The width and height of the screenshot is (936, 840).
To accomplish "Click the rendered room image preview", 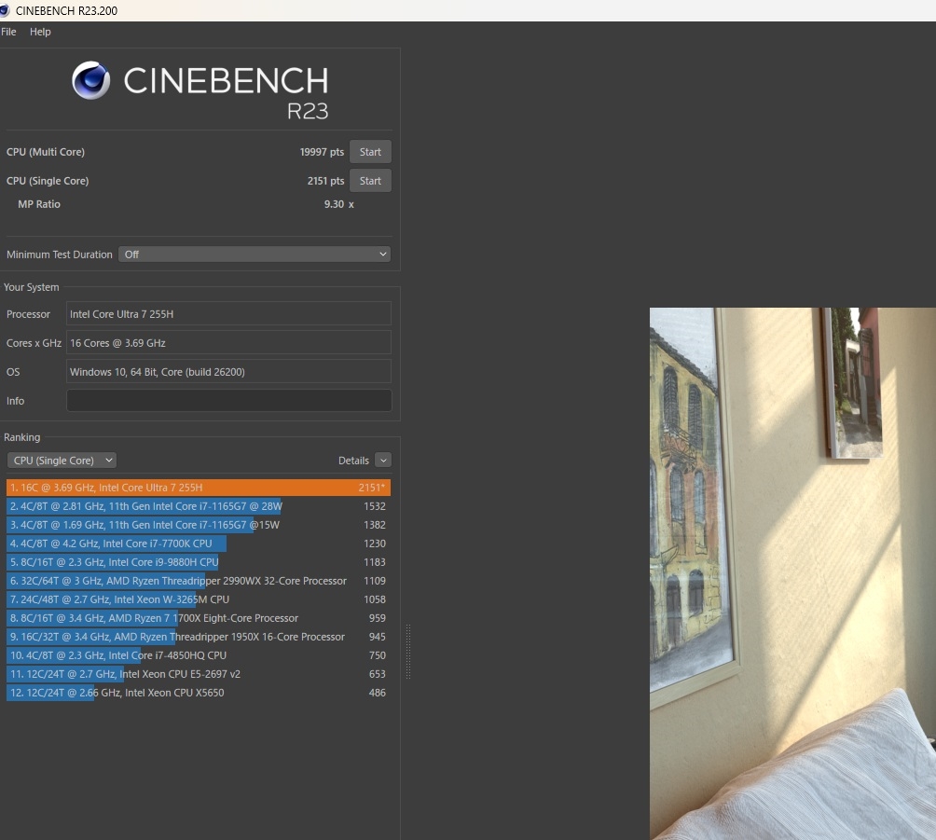I will (x=792, y=573).
